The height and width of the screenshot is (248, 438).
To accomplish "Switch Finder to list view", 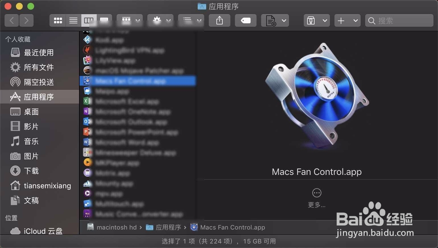I will [x=74, y=21].
